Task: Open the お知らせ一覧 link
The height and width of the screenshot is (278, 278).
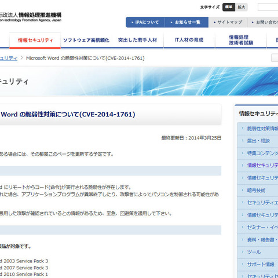Action: [x=186, y=22]
